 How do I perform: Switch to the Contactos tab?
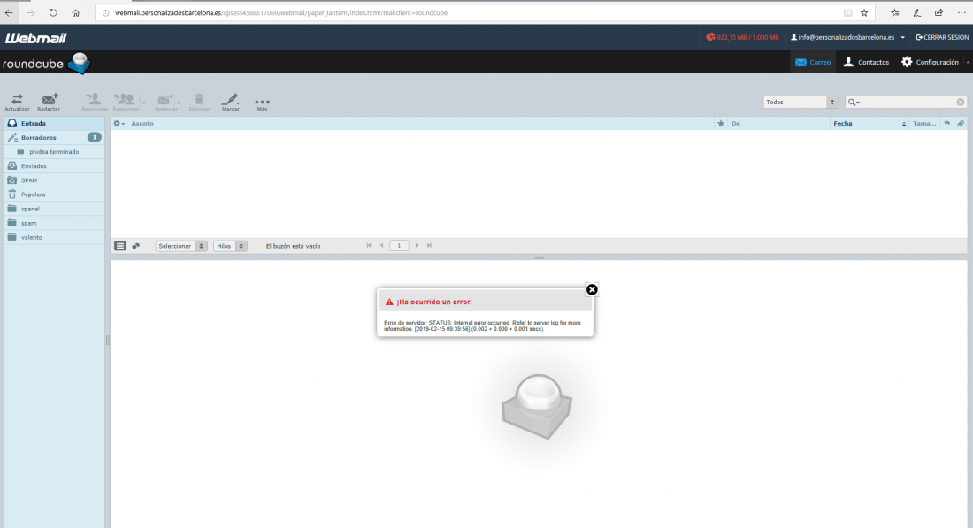(866, 62)
